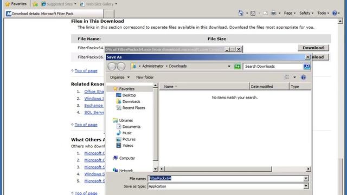Open the Page menu

[x=290, y=13]
